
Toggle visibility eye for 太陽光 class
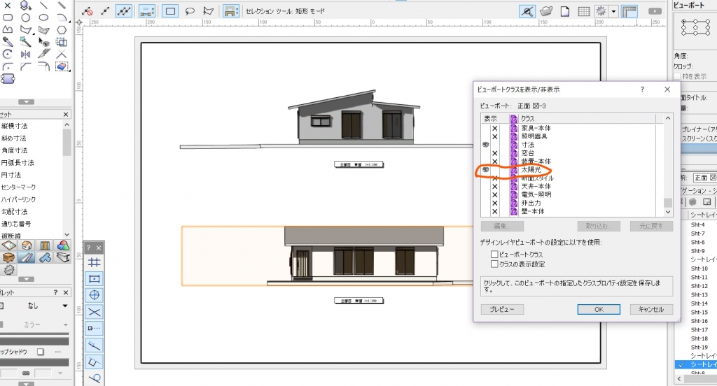485,170
